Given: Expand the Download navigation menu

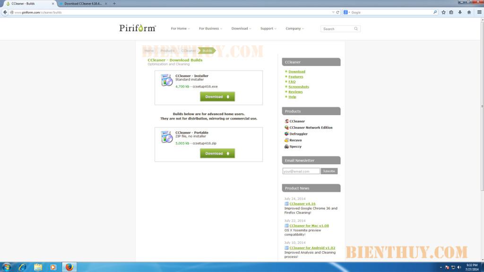Looking at the screenshot, I should [241, 28].
